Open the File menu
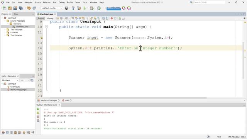 (x=8, y=2)
